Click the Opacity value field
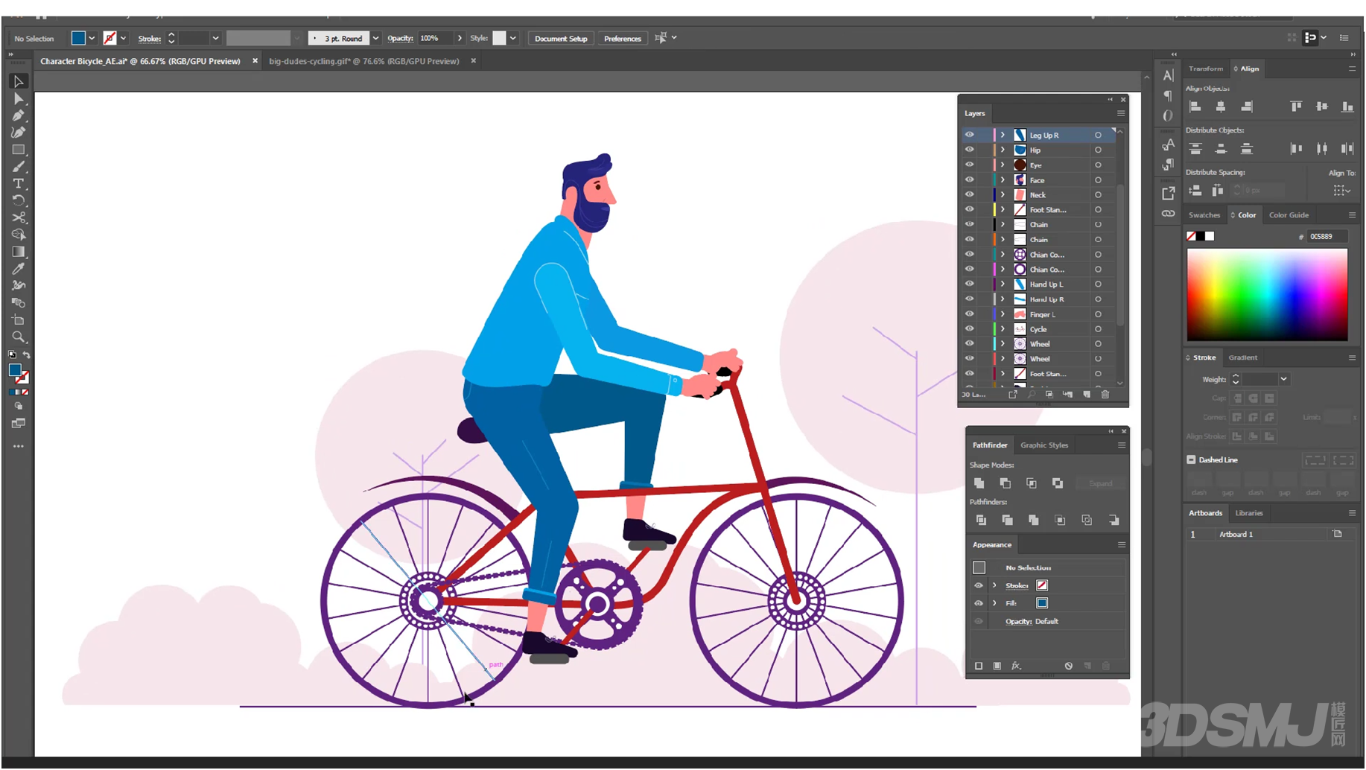1366x770 pixels. (x=435, y=38)
